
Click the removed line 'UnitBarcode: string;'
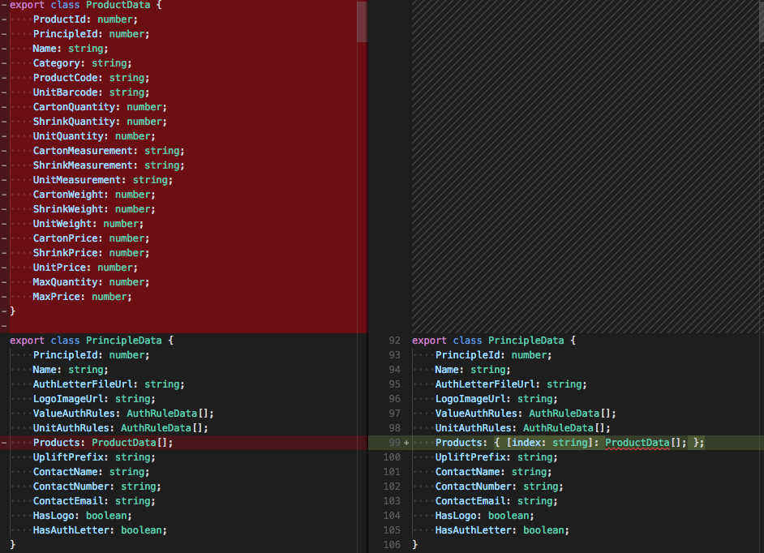click(91, 92)
